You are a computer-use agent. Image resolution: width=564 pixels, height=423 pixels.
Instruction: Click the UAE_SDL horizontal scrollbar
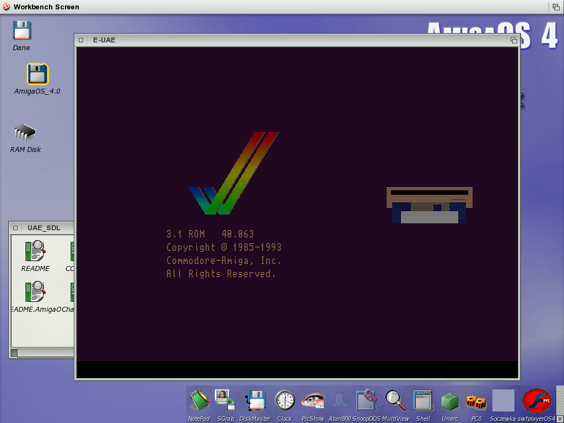point(42,353)
